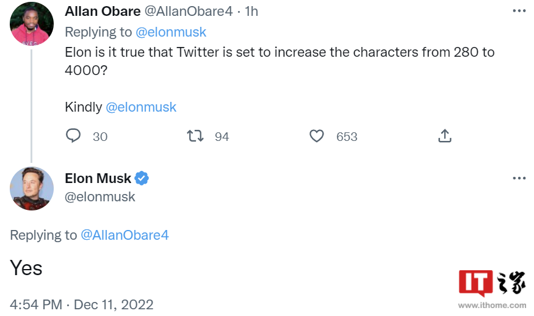Click the @elonmusk handle under Elon Musk
Viewport: 534px width, 316px height.
100,197
